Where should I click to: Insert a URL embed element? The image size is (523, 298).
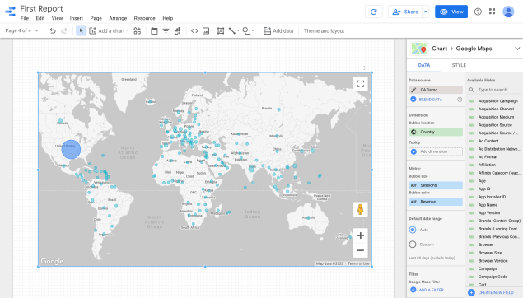pyautogui.click(x=194, y=31)
